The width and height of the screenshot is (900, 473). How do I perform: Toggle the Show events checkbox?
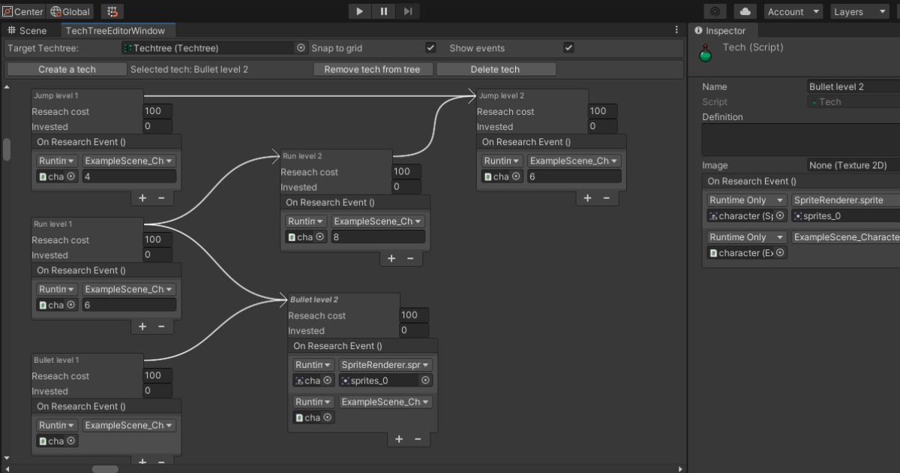(x=568, y=47)
